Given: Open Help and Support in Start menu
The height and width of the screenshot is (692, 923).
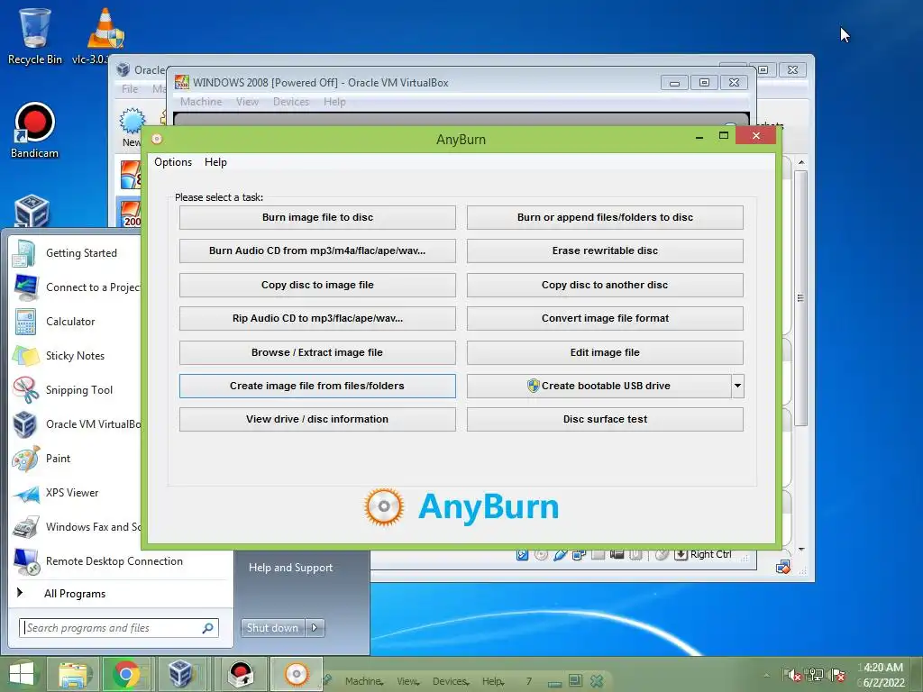Looking at the screenshot, I should pyautogui.click(x=291, y=568).
